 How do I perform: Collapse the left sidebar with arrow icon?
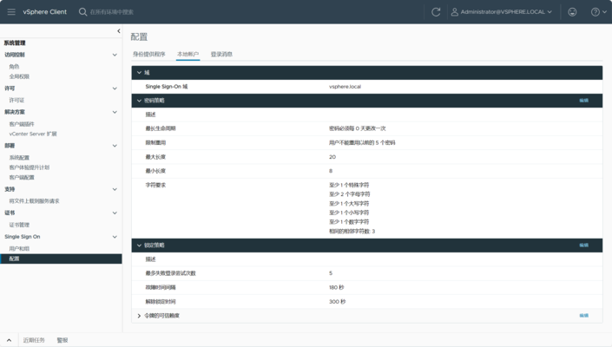pyautogui.click(x=119, y=31)
